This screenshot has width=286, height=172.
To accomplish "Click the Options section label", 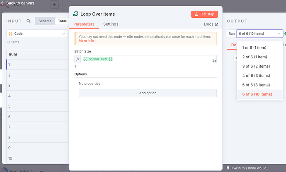I will (x=81, y=74).
